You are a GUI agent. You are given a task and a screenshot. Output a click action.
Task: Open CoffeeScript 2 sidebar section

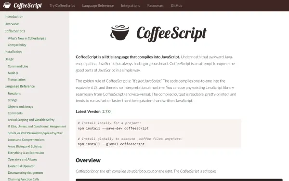pos(15,31)
